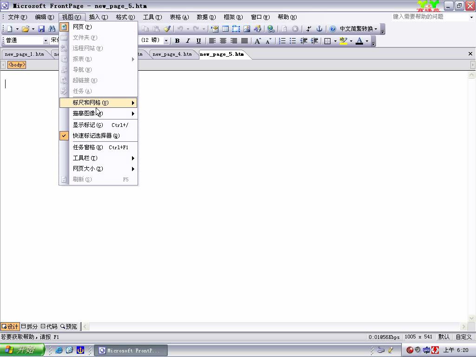Expand the 描摹图像 submenu
Viewport: 476px width, 357px height.
pyautogui.click(x=99, y=113)
